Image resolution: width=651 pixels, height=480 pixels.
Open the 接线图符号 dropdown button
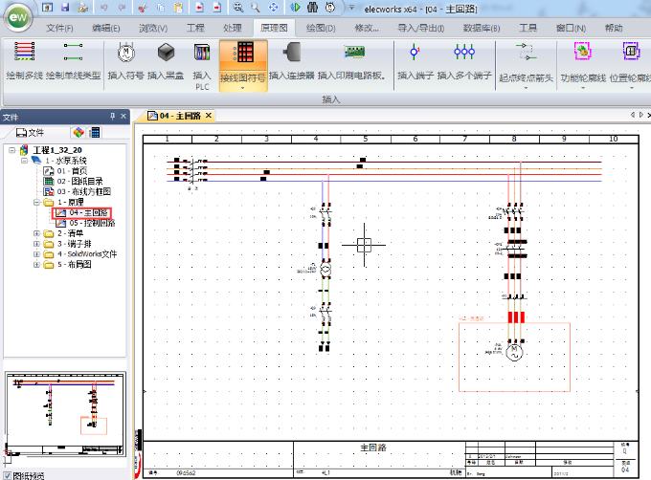coord(243,84)
